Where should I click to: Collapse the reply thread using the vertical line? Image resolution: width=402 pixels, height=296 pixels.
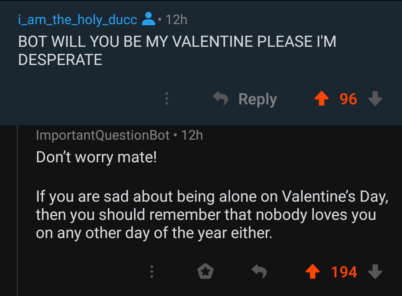click(17, 208)
